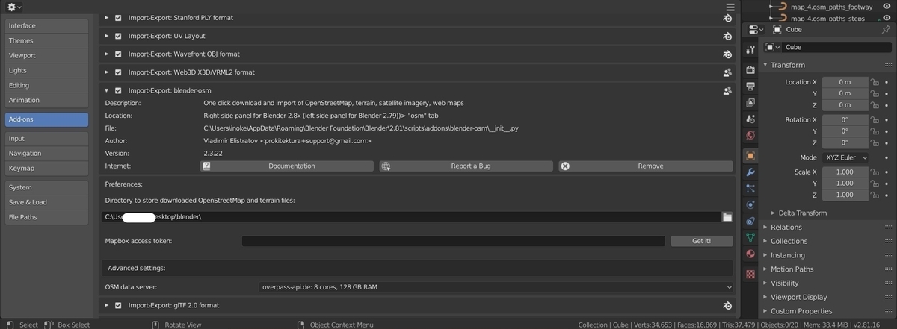Image resolution: width=897 pixels, height=329 pixels.
Task: Open the OSM data server dropdown
Action: click(496, 286)
